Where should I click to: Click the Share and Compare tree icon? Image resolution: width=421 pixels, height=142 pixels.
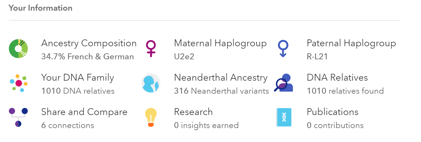[x=18, y=117]
